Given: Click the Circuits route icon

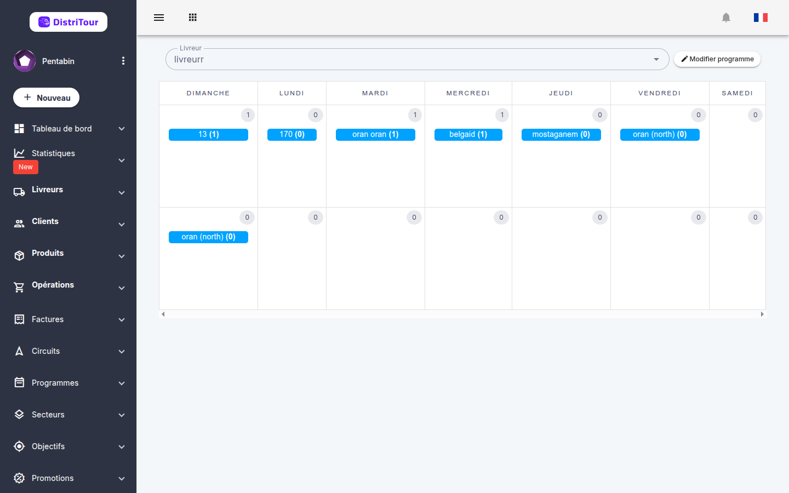Looking at the screenshot, I should pyautogui.click(x=19, y=351).
